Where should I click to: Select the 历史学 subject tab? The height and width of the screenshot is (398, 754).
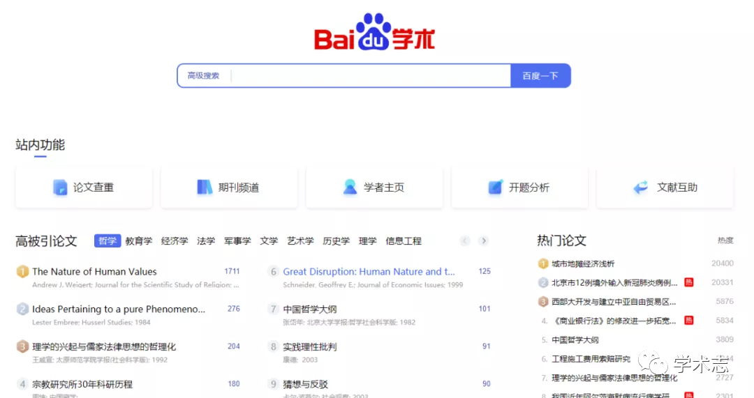tap(336, 241)
